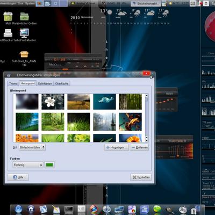Switch to the Hintergrund tab
215x215 pixels.
[x=27, y=83]
